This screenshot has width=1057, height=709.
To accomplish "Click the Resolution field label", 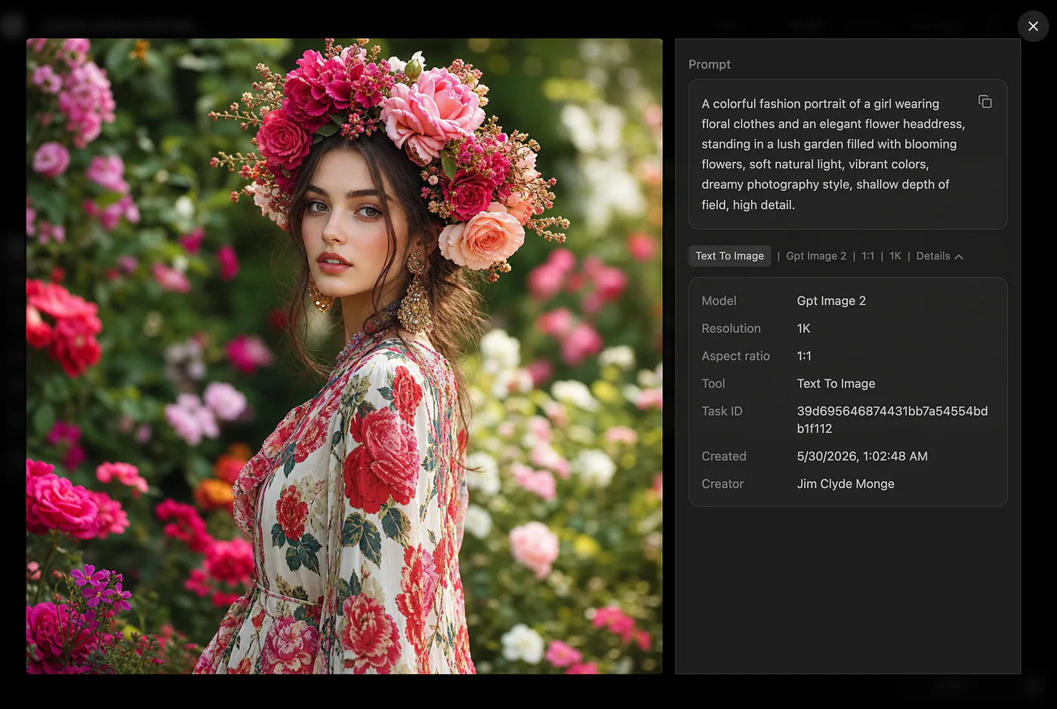I will pyautogui.click(x=731, y=329).
